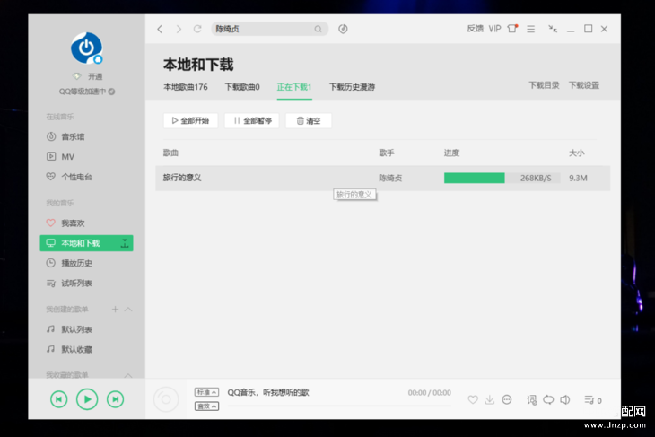
Task: Click the playback progress track
Action: 339,406
